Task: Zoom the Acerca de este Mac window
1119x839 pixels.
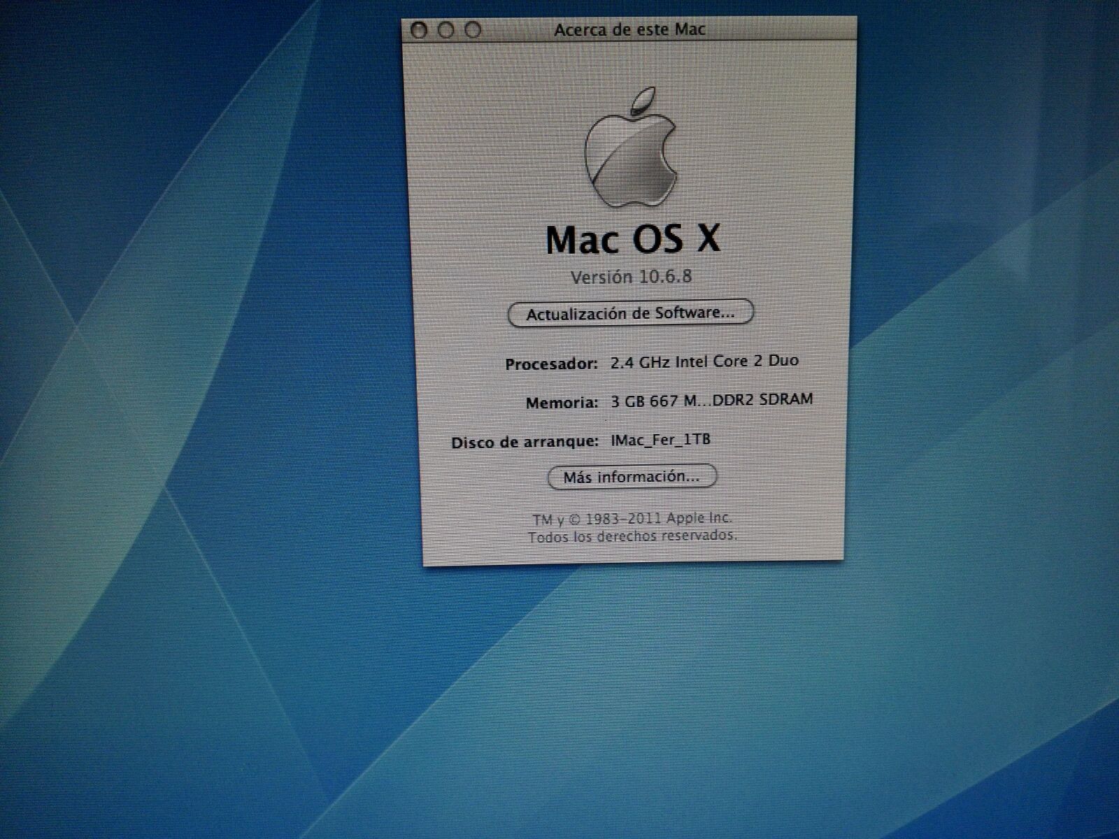Action: (x=473, y=30)
